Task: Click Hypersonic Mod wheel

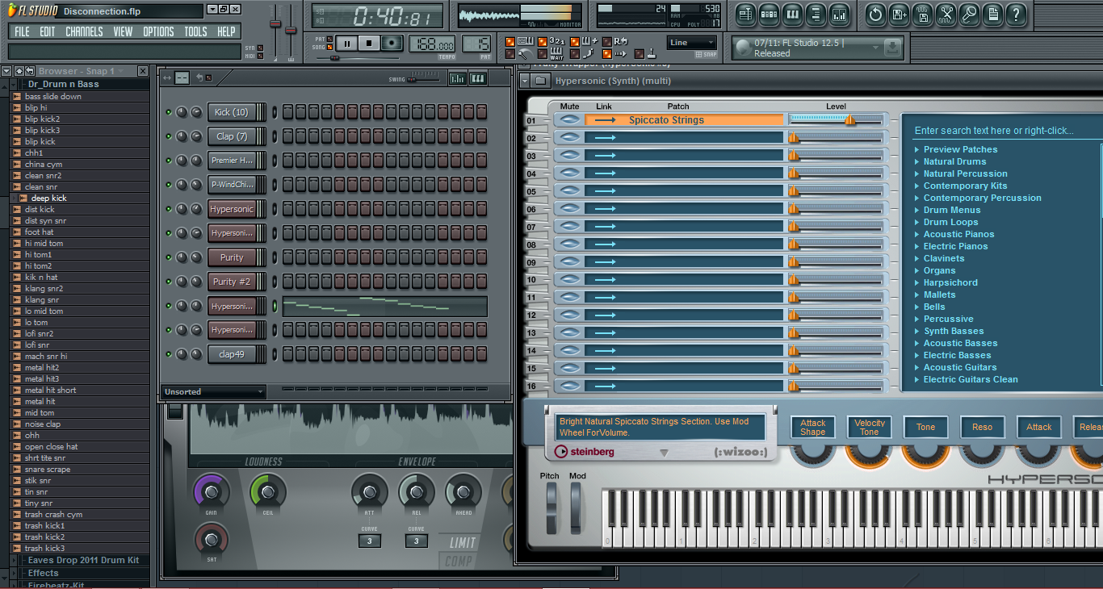Action: pyautogui.click(x=576, y=508)
